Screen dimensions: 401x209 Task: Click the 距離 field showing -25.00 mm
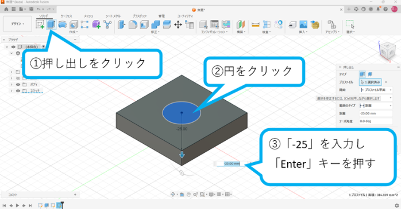376,113
